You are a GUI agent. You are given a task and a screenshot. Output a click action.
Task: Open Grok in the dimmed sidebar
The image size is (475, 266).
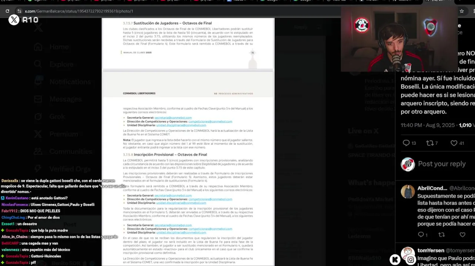(x=49, y=116)
